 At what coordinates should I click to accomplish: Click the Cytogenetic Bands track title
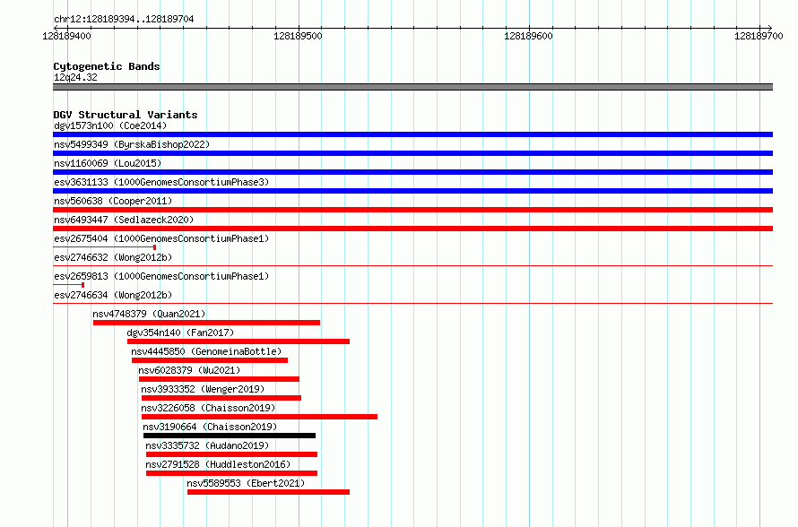107,66
